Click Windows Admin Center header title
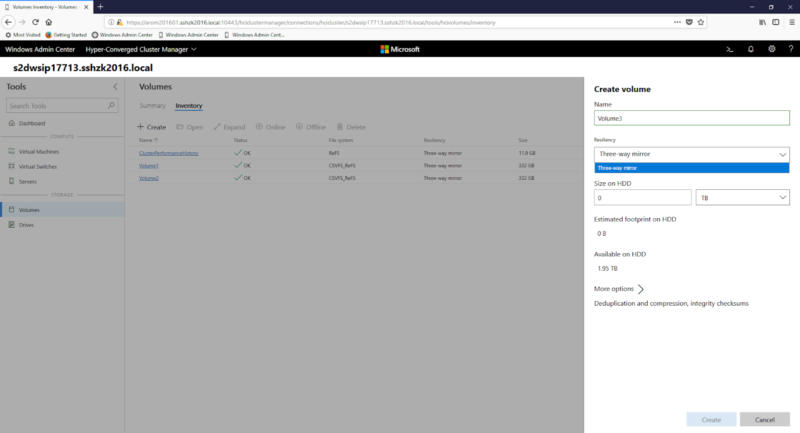 click(x=40, y=49)
